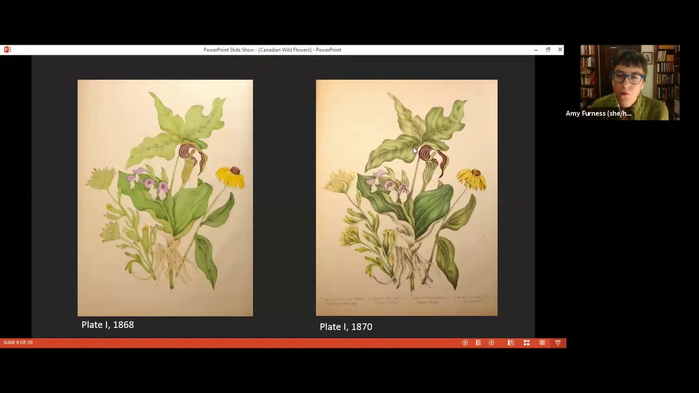Click Amy Furness's webcam video tile
This screenshot has width=699, height=393.
[x=630, y=82]
